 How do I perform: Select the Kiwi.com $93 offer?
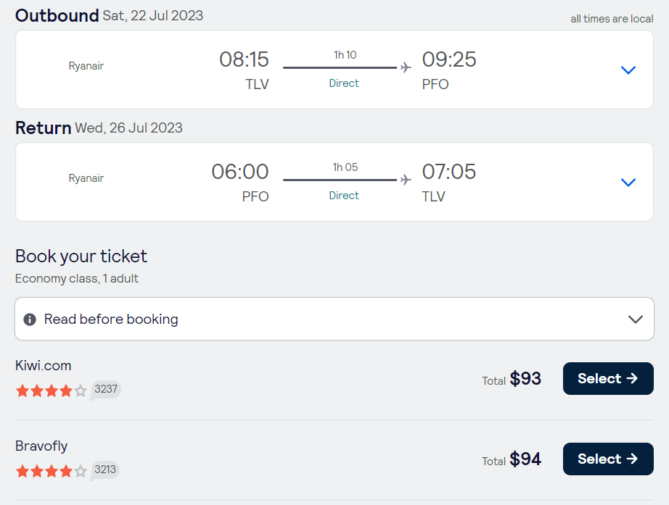point(607,378)
